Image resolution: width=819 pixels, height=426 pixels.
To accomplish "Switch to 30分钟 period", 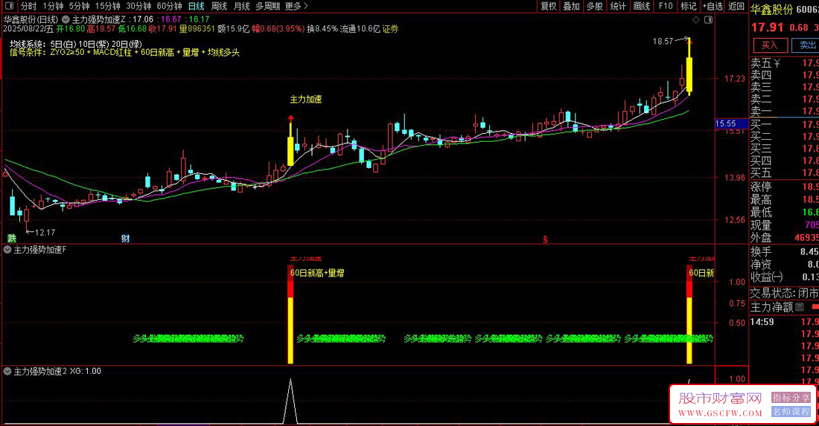I will [x=138, y=6].
